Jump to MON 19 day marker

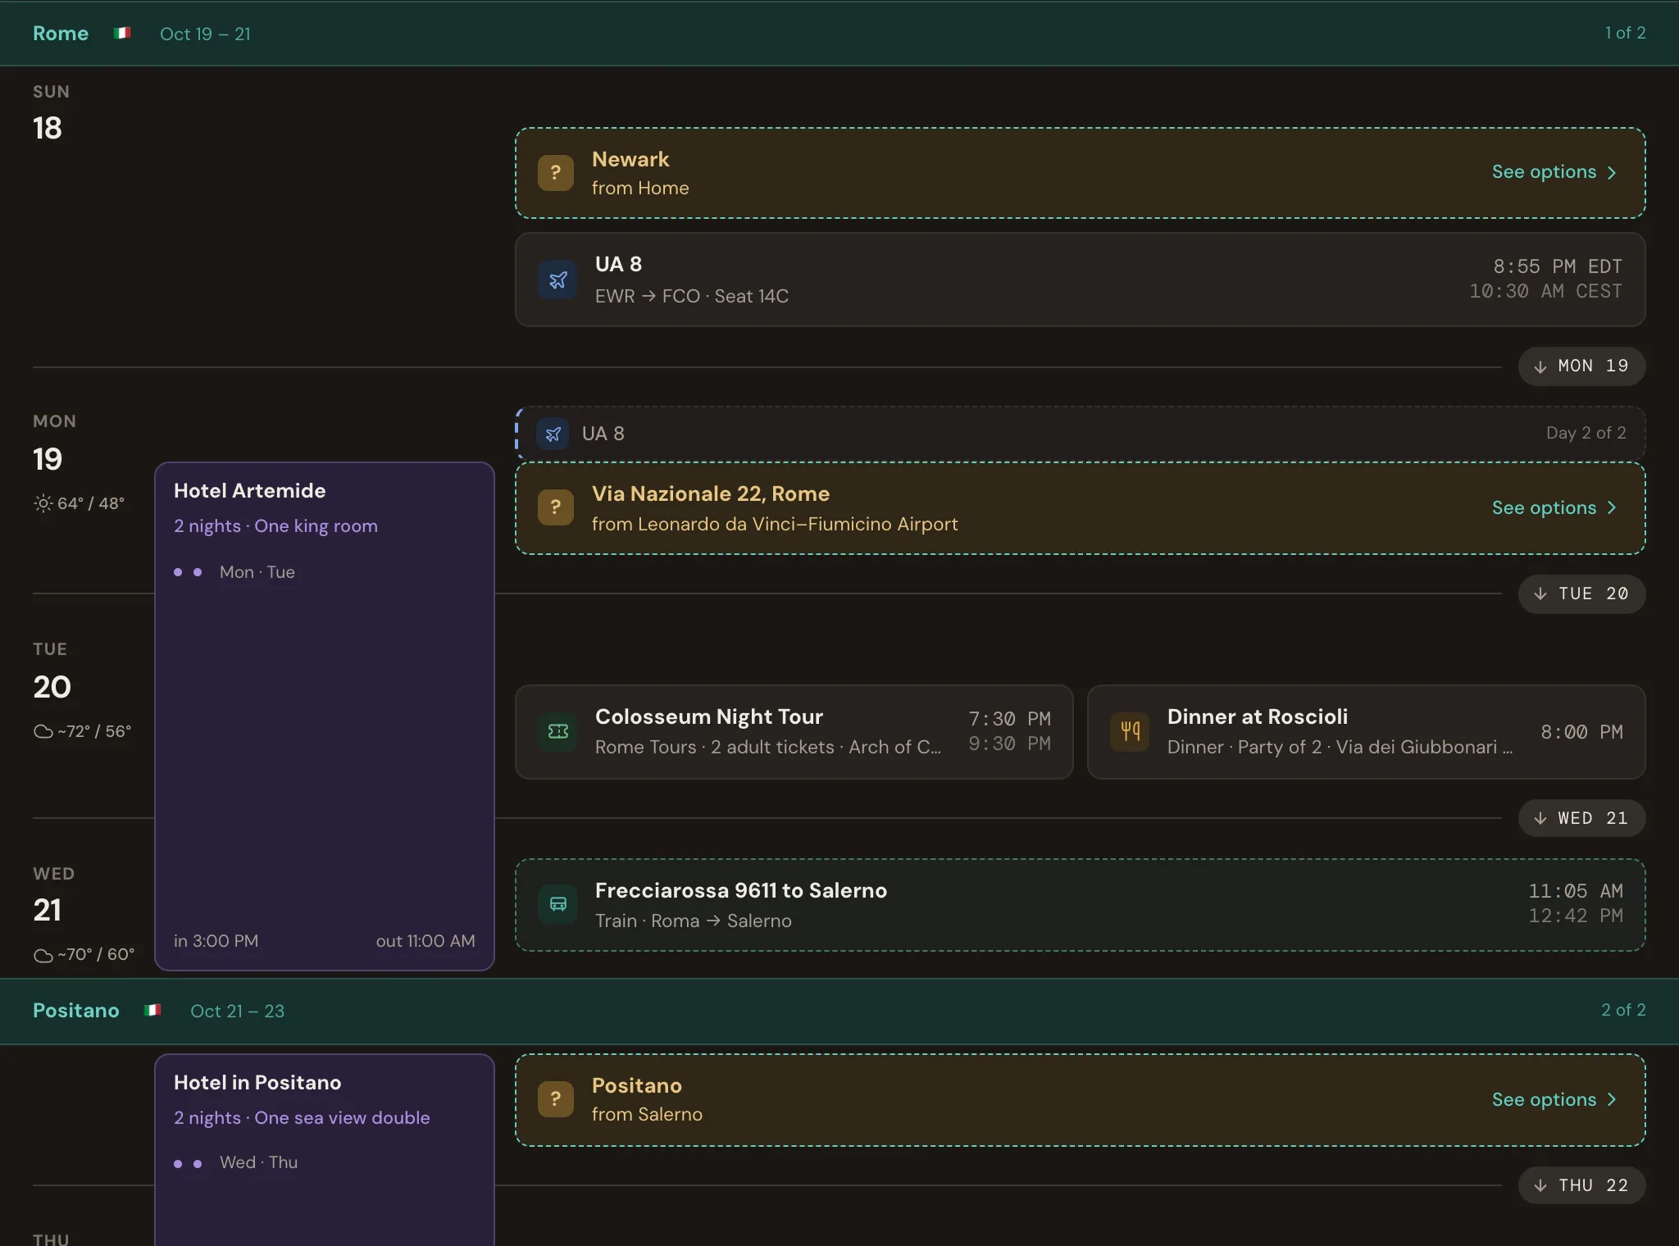click(1581, 366)
